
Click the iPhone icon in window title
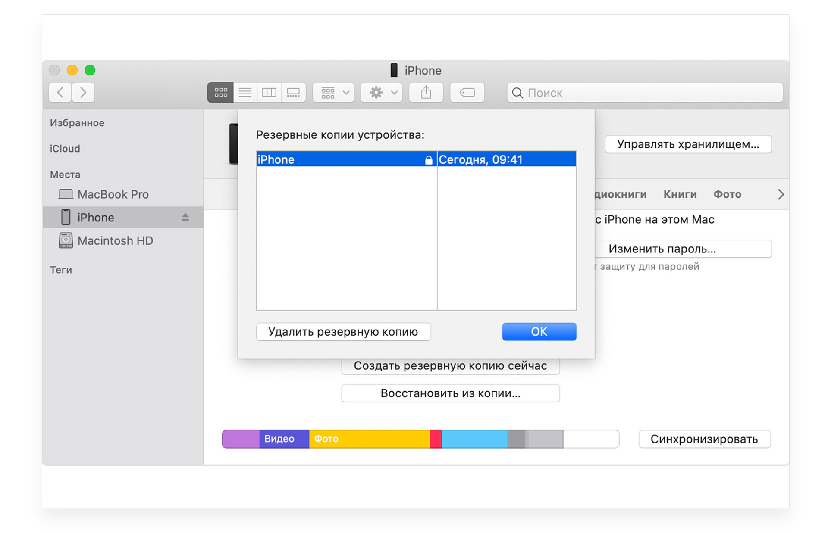394,70
